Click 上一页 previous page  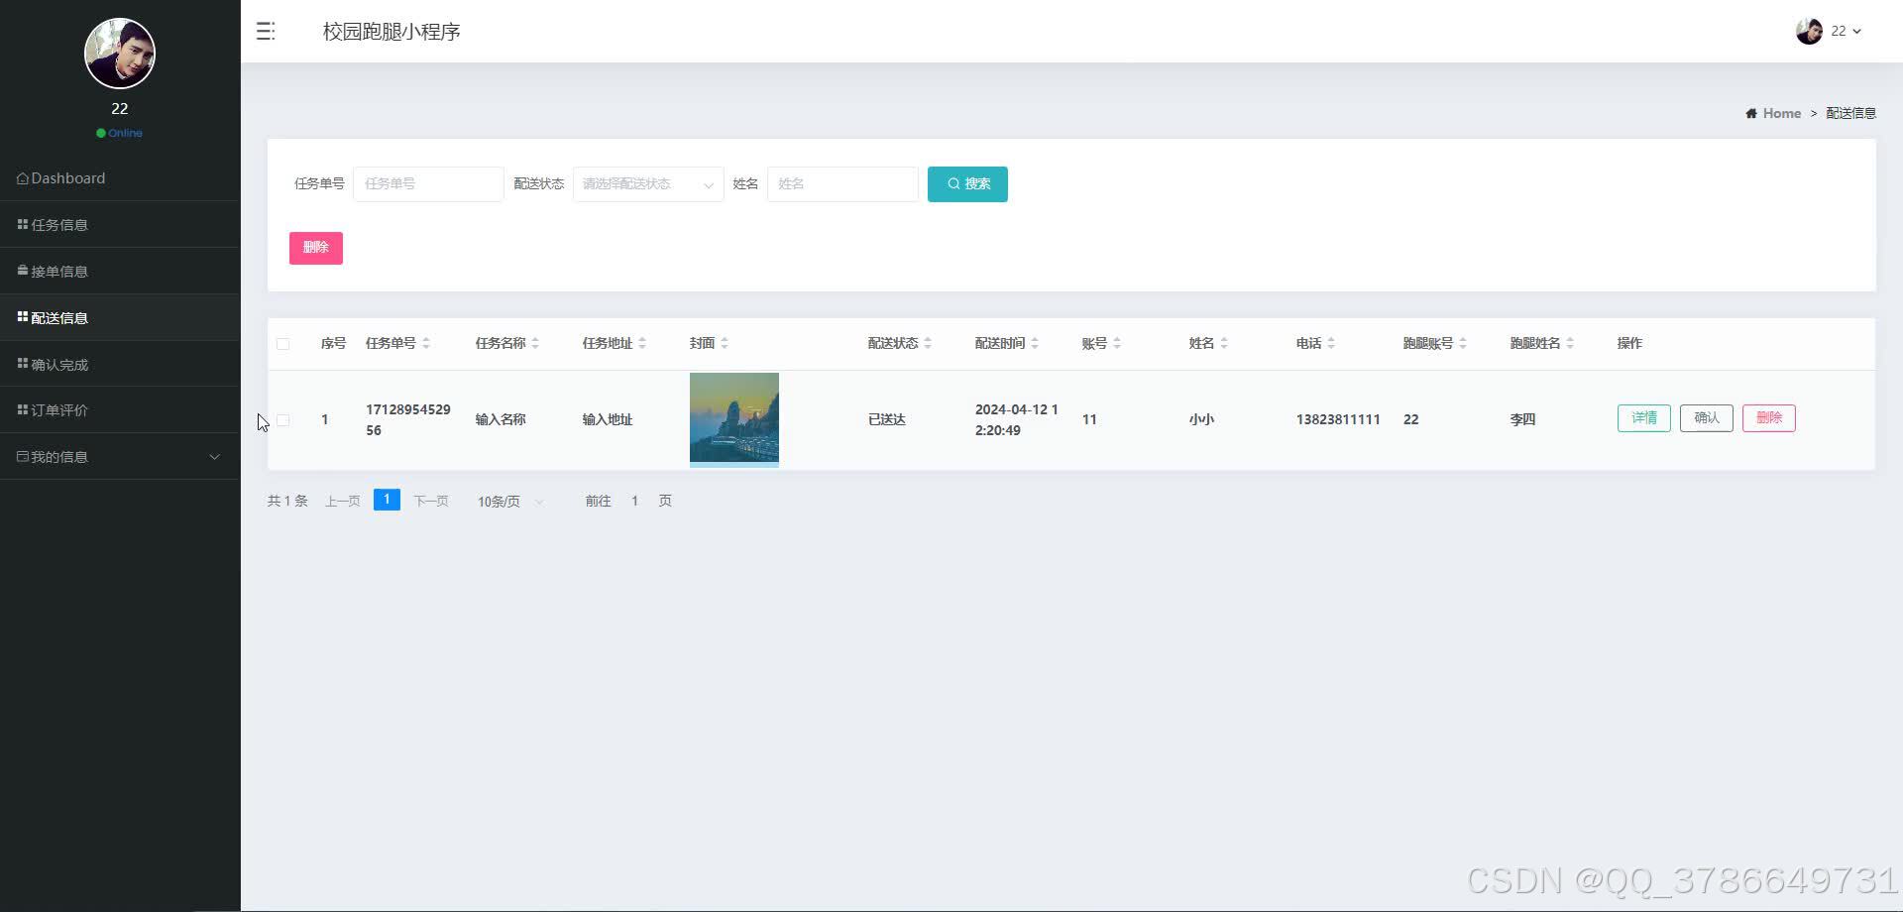[x=342, y=502]
